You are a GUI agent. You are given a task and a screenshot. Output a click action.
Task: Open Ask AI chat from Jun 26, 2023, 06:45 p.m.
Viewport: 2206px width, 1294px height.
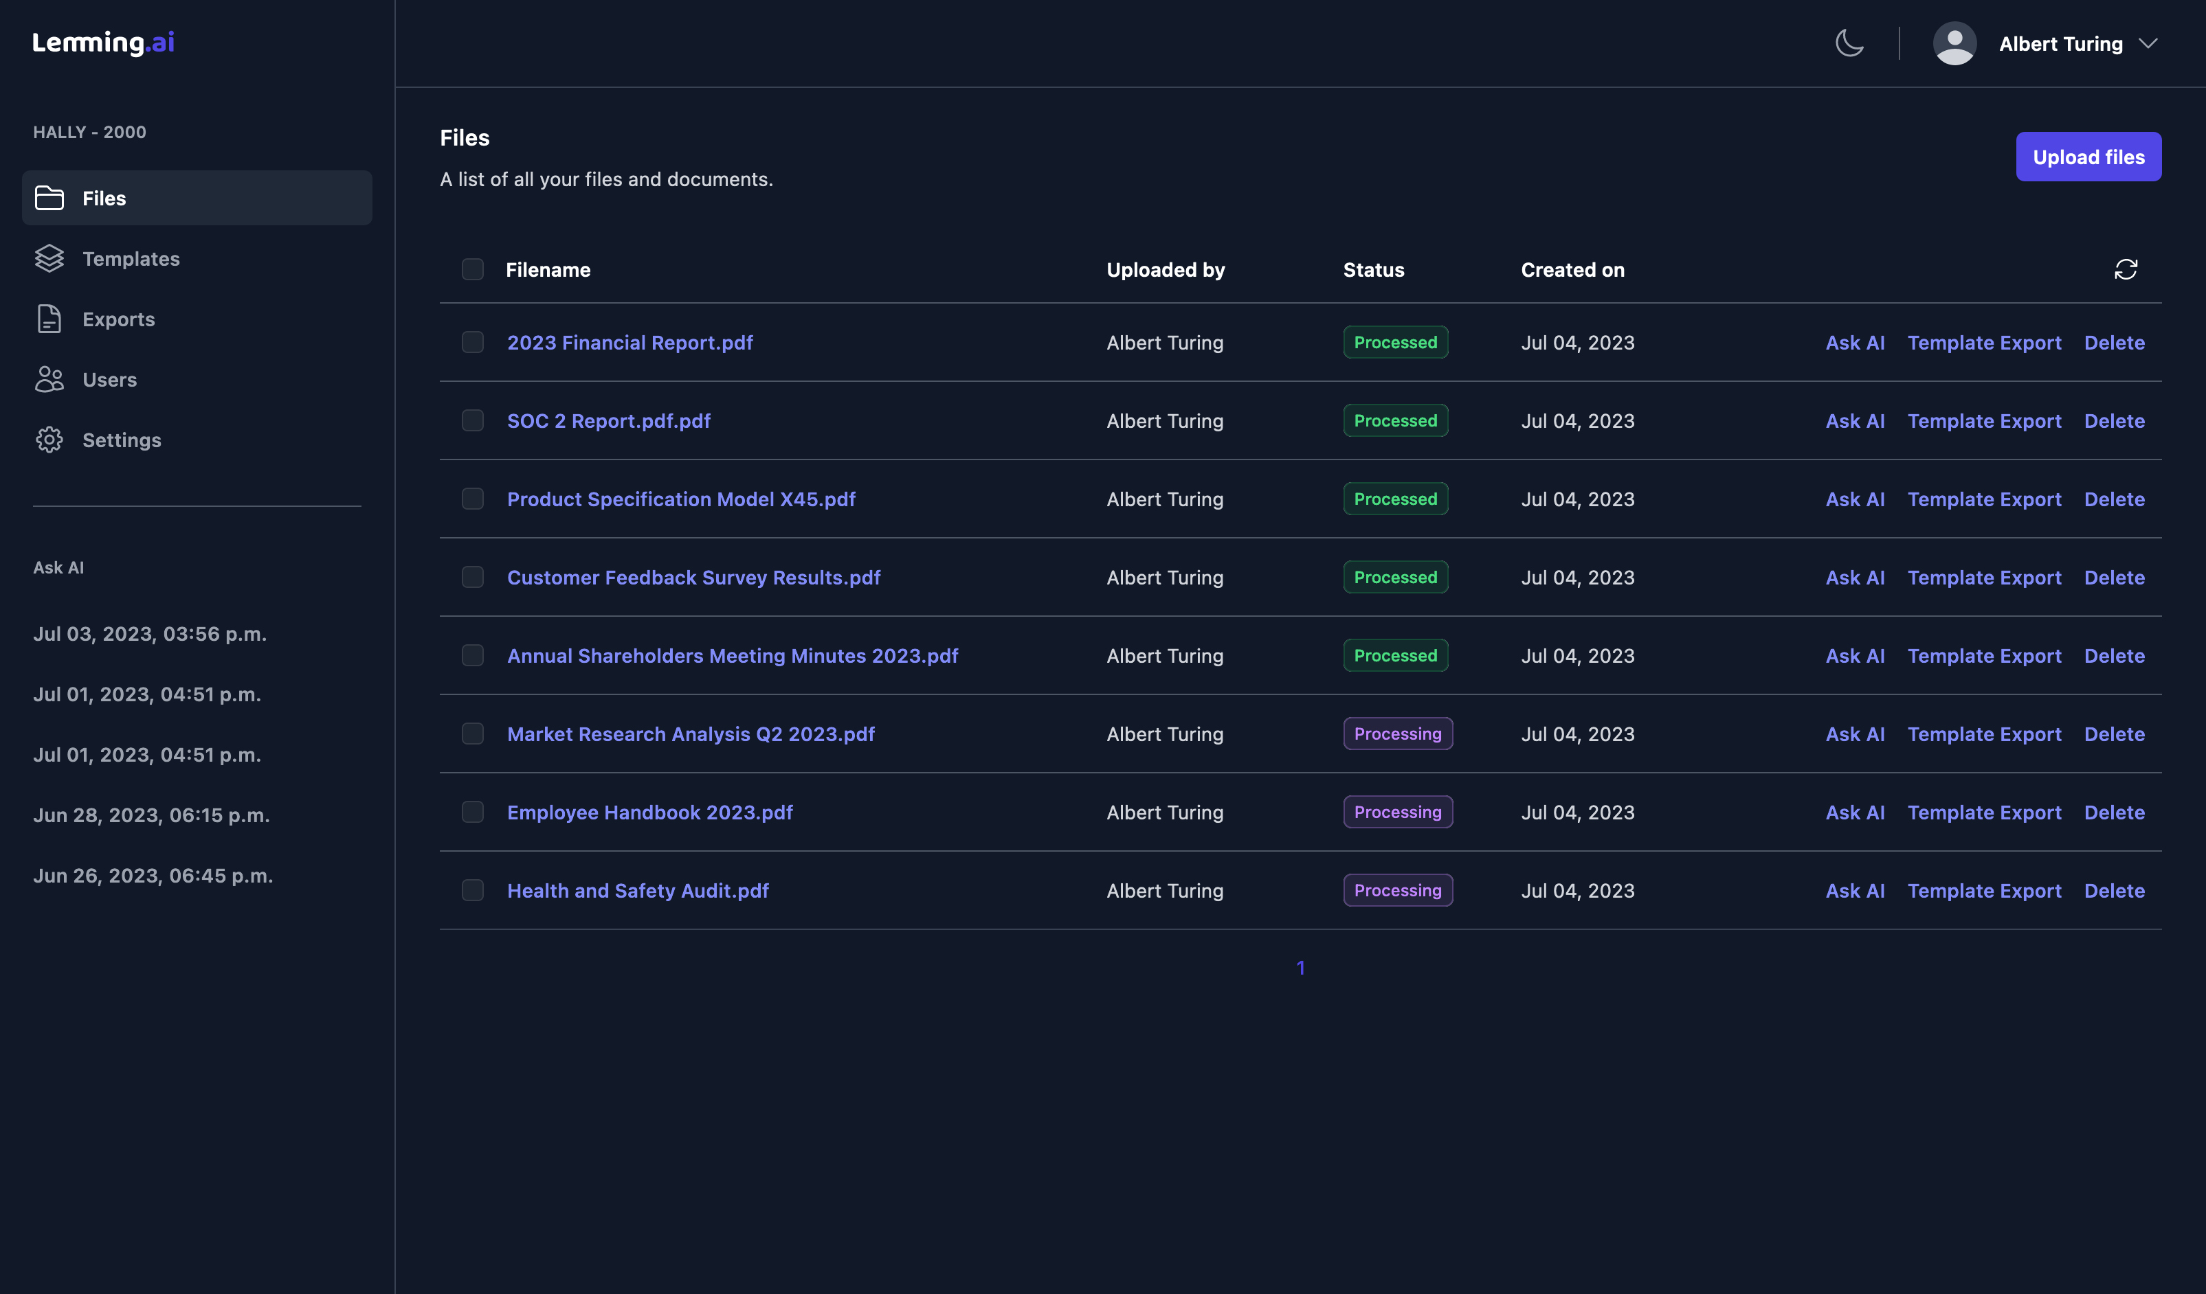click(153, 876)
